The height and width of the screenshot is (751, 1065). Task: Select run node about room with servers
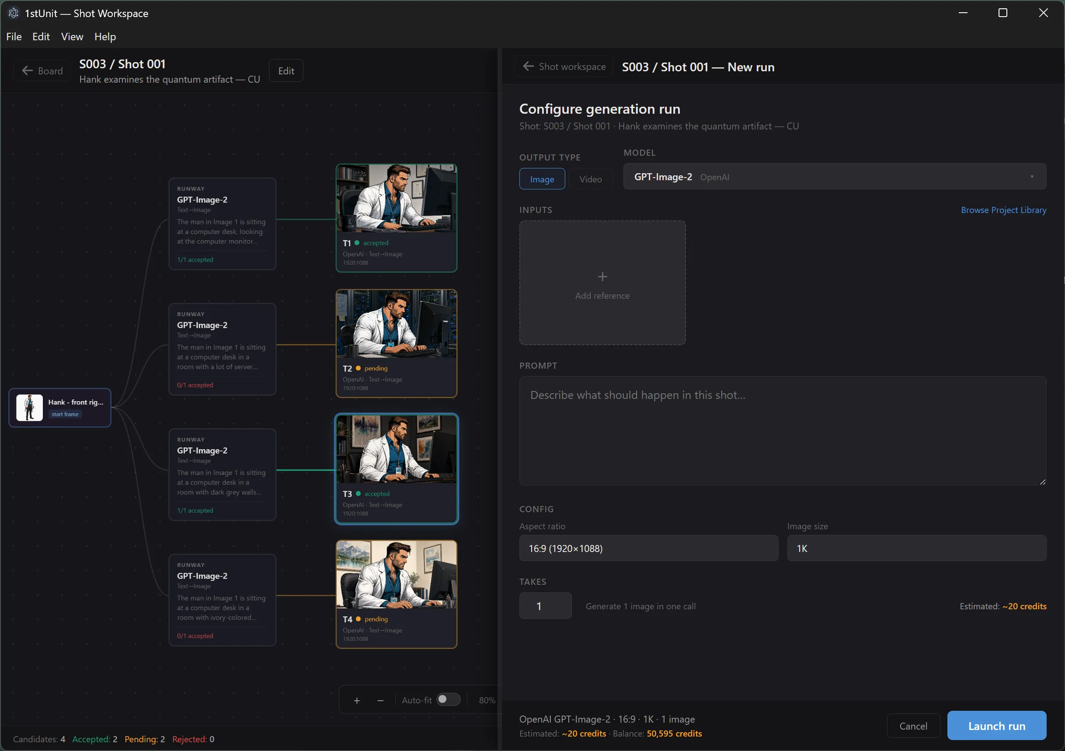(x=222, y=349)
